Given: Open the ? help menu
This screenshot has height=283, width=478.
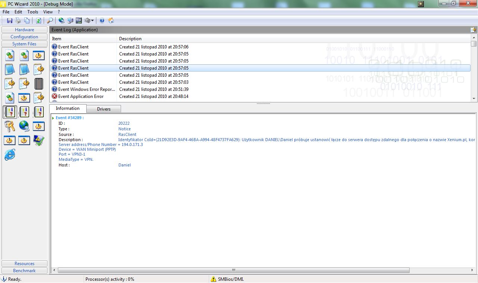Looking at the screenshot, I should click(59, 12).
